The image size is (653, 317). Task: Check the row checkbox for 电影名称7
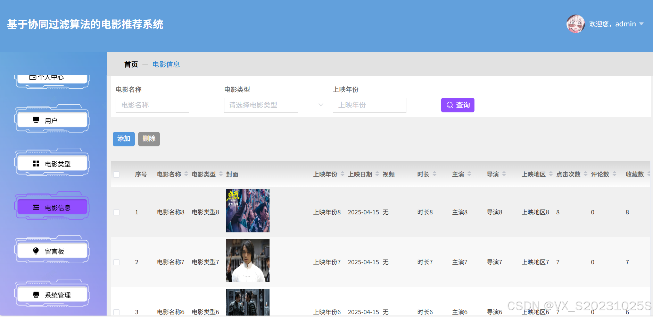point(116,262)
